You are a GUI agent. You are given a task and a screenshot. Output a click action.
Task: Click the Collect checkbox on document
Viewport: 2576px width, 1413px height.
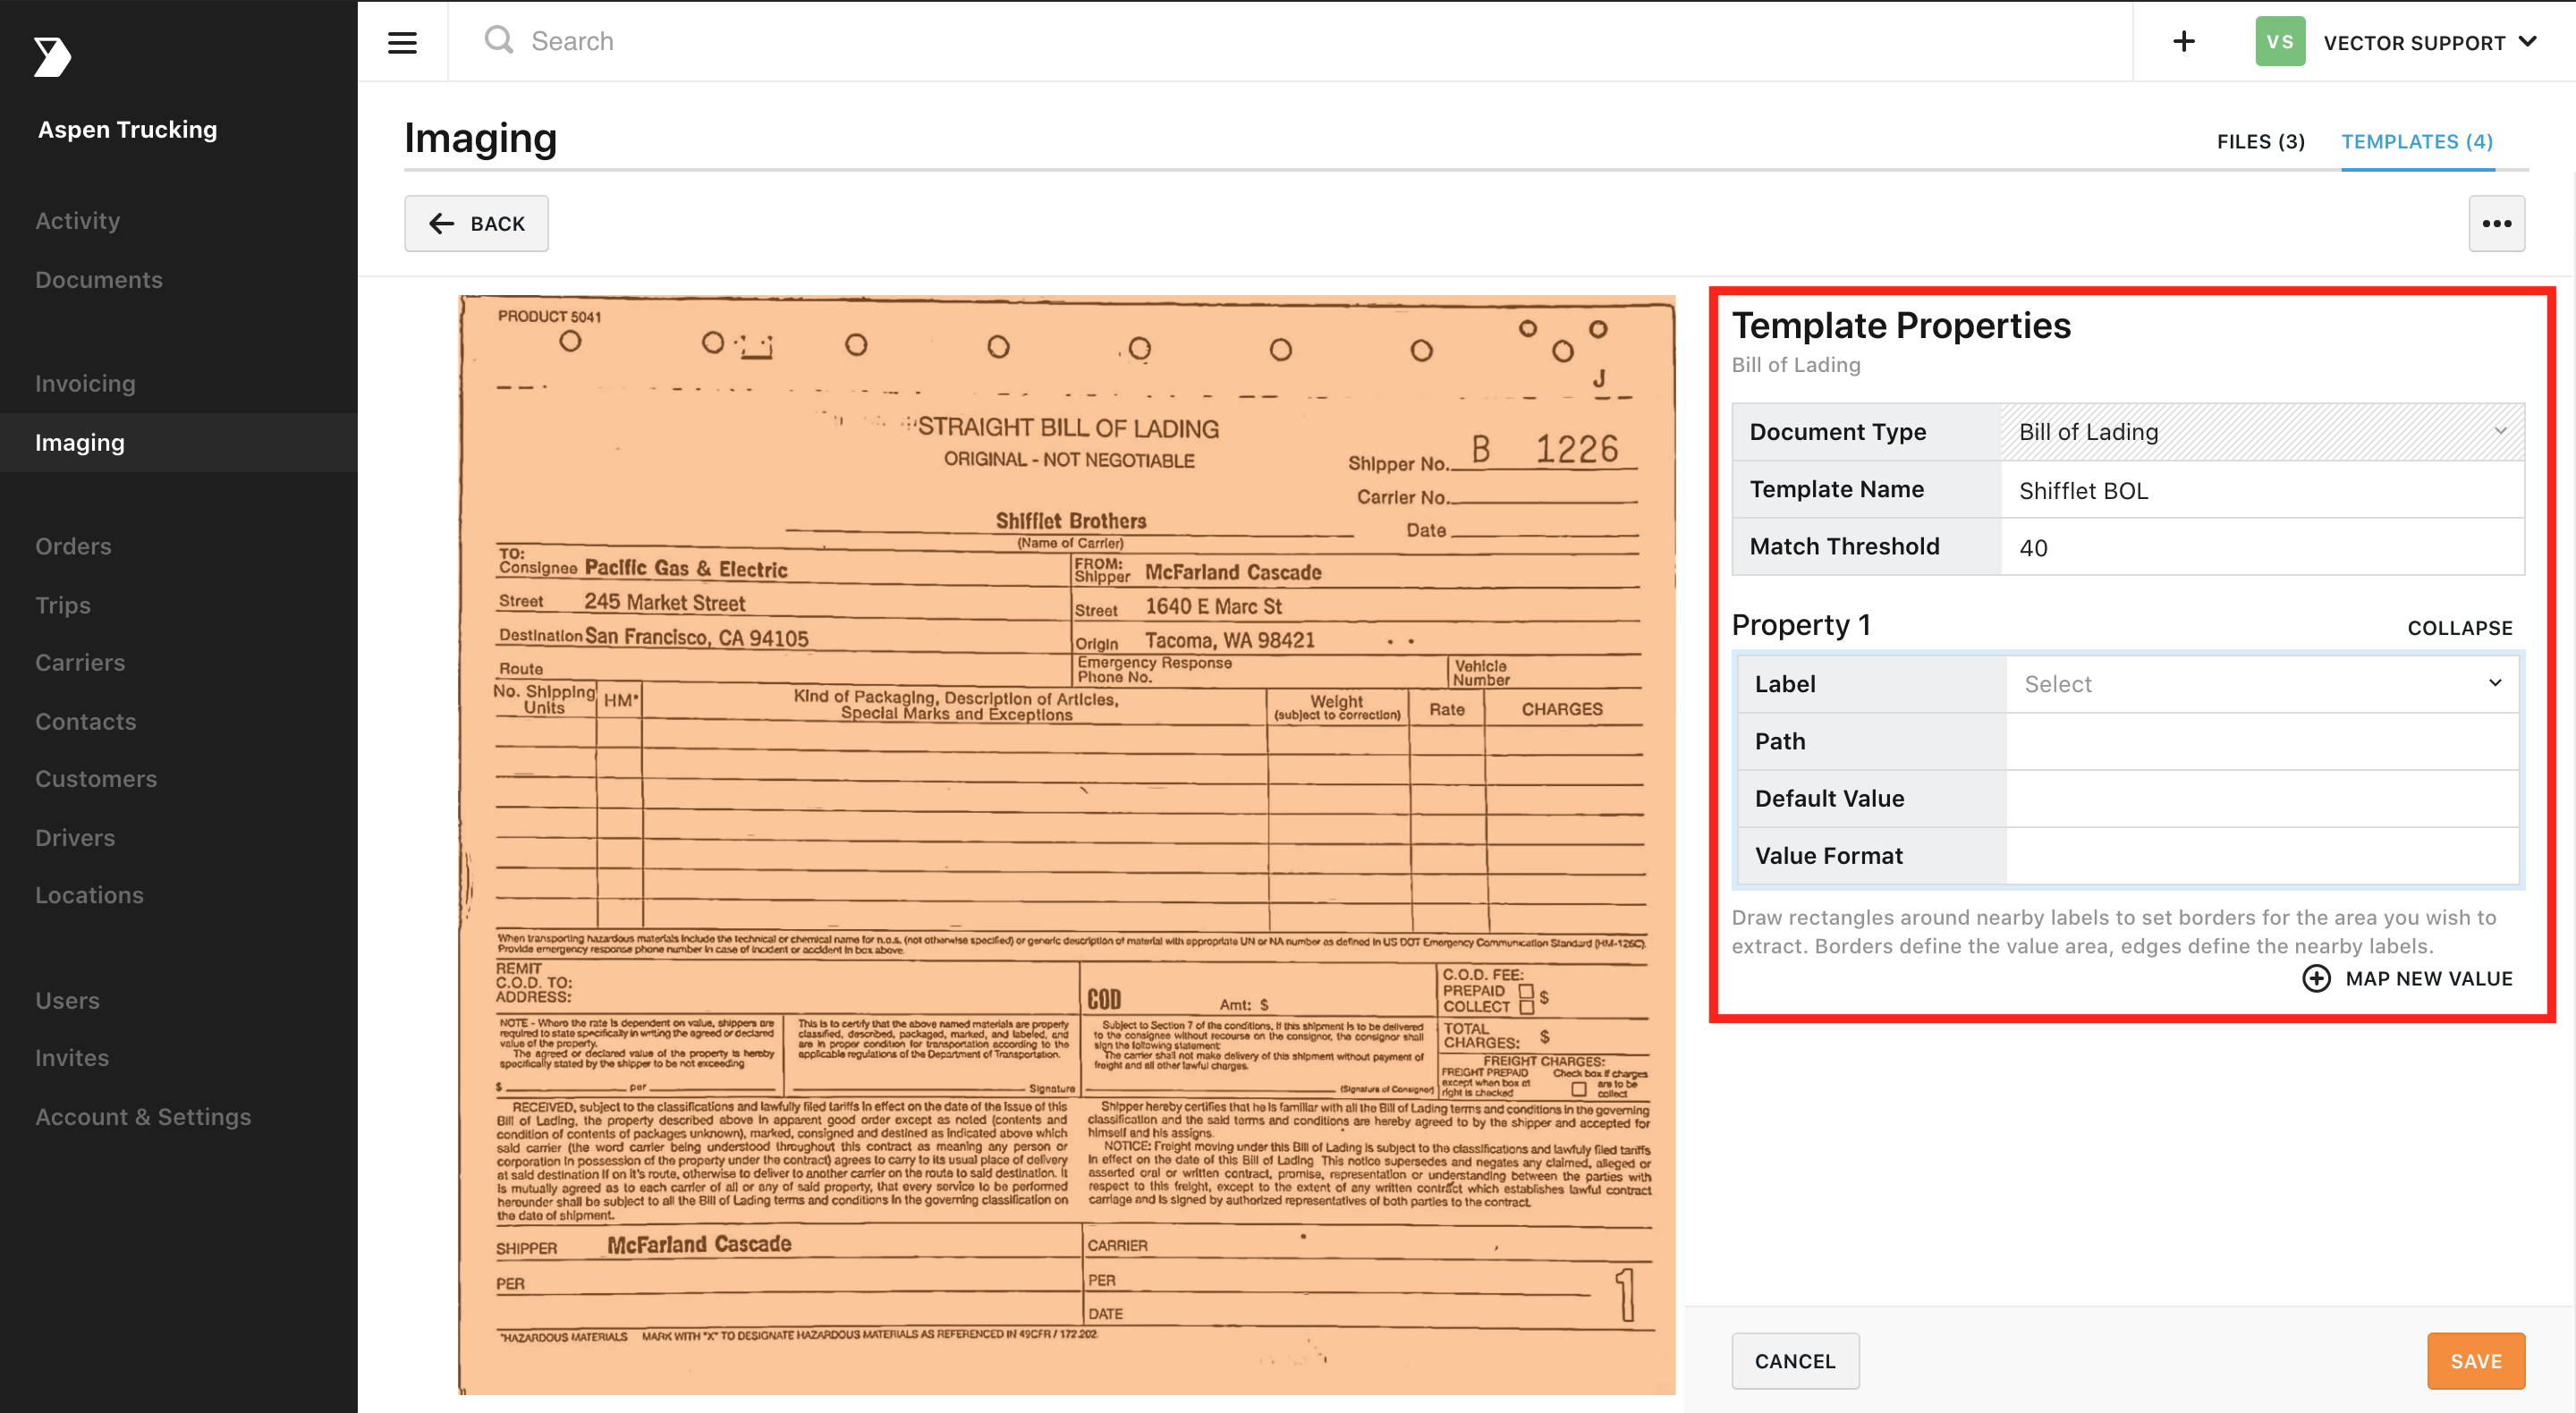pyautogui.click(x=1526, y=1007)
